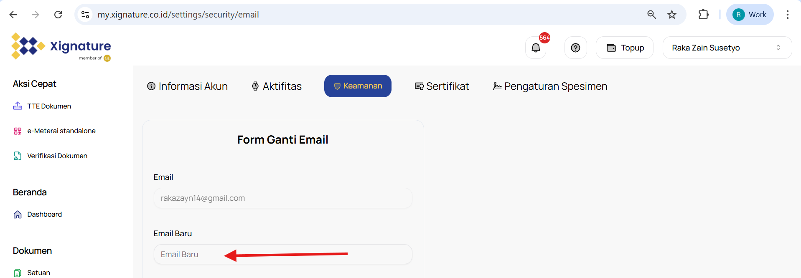Viewport: 801px width, 278px height.
Task: View site information icon in address bar
Action: (x=85, y=15)
